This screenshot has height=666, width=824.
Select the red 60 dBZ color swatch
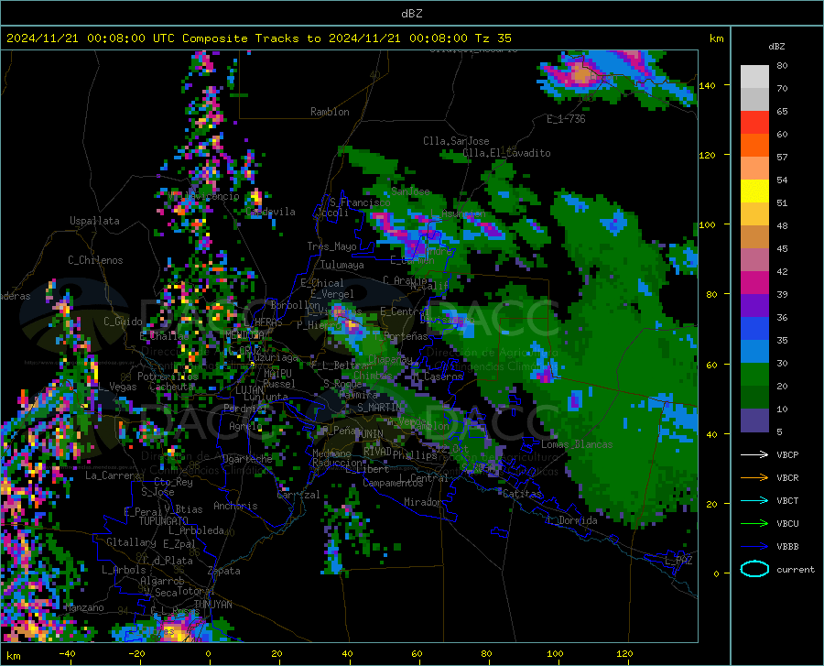point(754,123)
